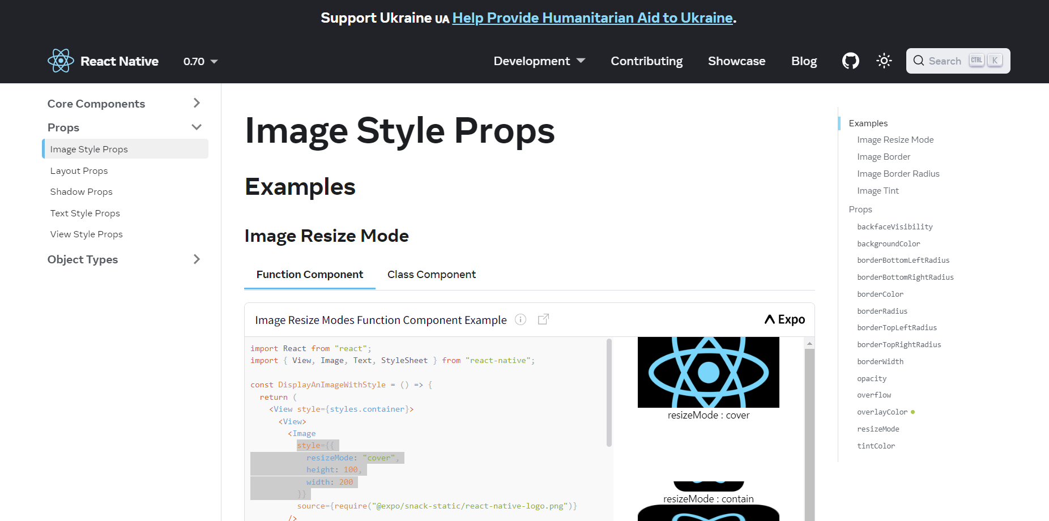Go to borderColor prop link
The image size is (1049, 521).
tap(880, 294)
